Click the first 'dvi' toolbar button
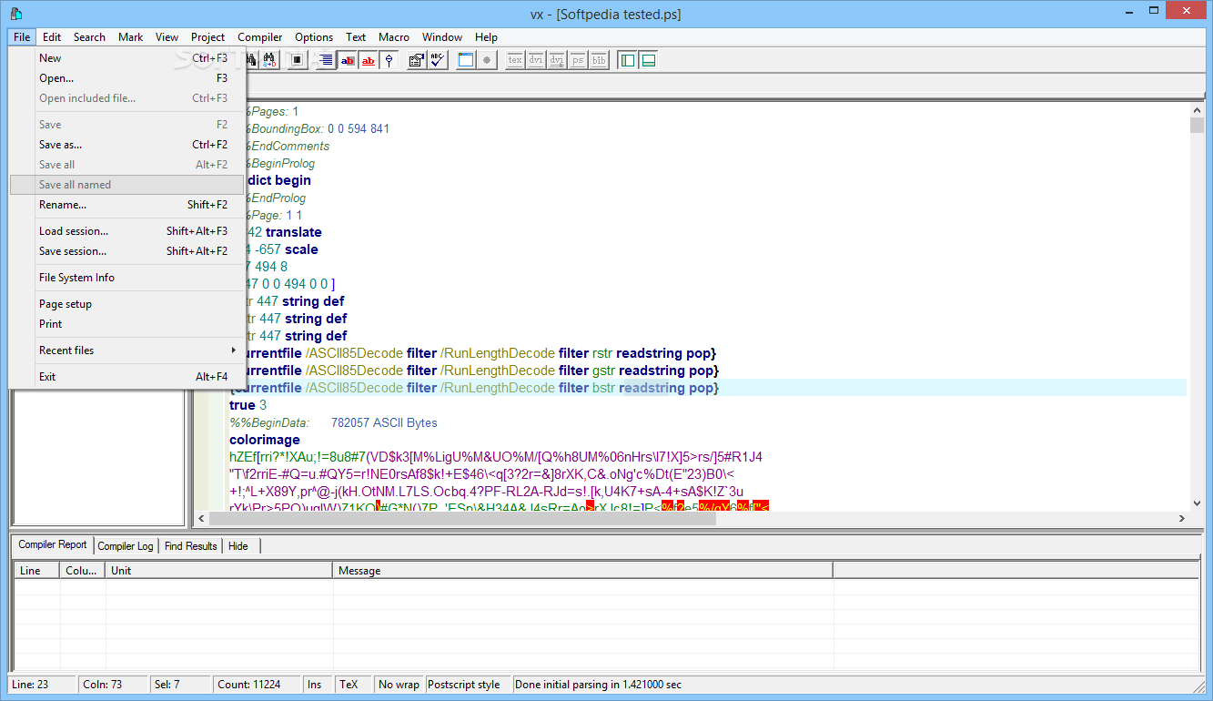The width and height of the screenshot is (1213, 701). [536, 60]
